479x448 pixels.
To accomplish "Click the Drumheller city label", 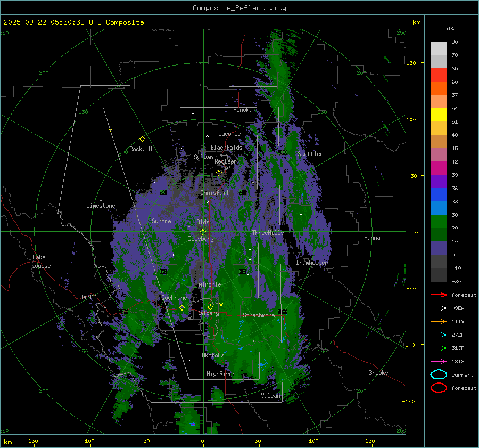I will point(312,263).
